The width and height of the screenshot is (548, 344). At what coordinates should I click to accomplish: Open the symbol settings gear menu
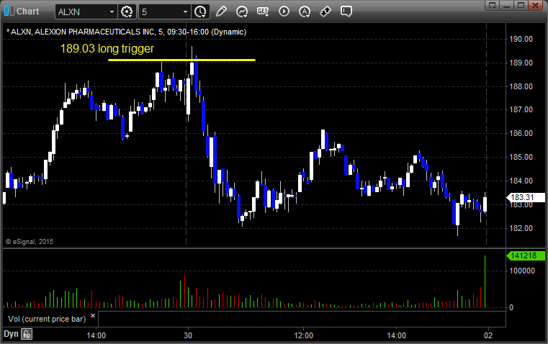click(127, 12)
